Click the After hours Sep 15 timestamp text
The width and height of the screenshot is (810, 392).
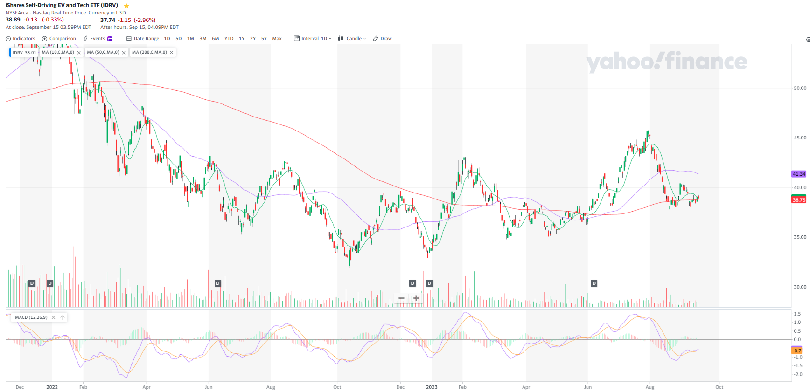pos(140,28)
